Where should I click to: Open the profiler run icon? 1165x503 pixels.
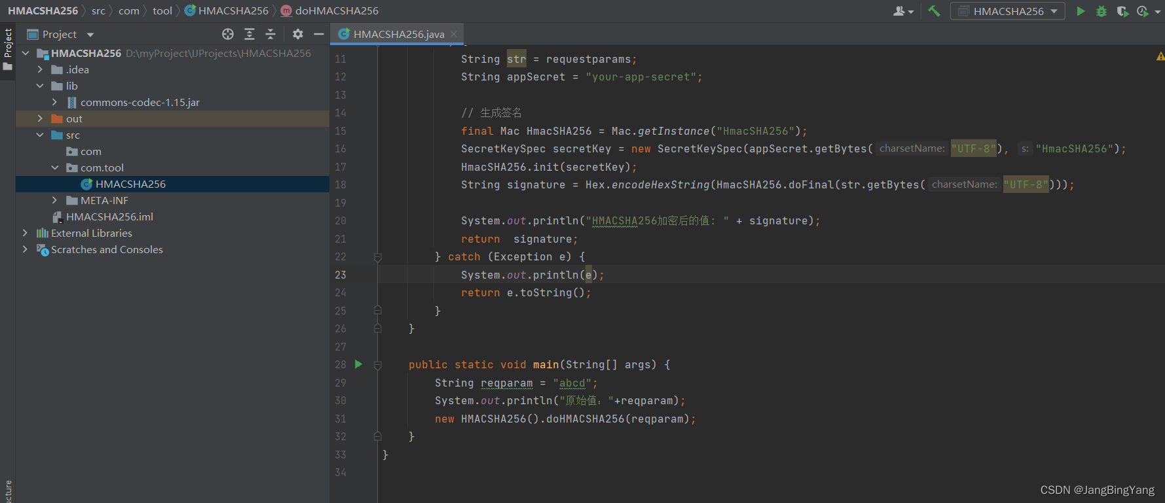[x=1144, y=11]
